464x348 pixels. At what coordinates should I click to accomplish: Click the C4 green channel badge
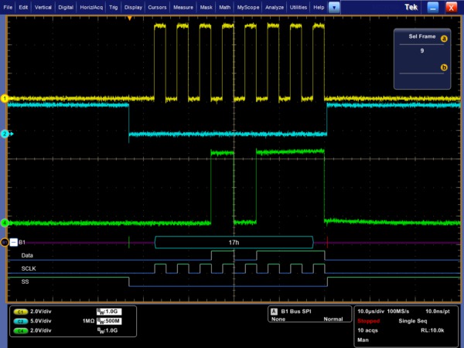click(22, 330)
